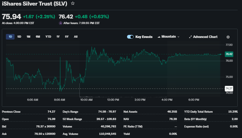
Task: Click the 76.42 current price tag on chart
Action: [x=229, y=54]
